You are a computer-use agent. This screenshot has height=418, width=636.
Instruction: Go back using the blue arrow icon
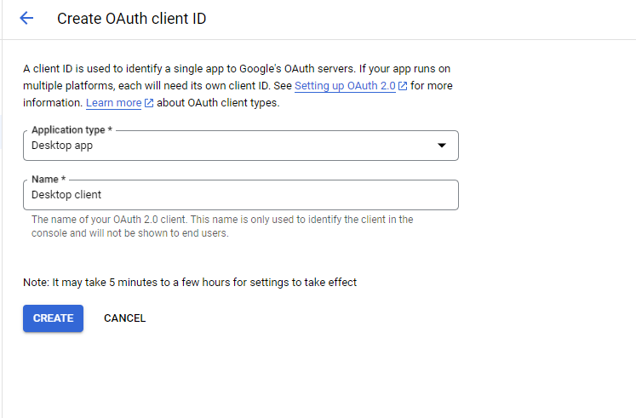(26, 18)
